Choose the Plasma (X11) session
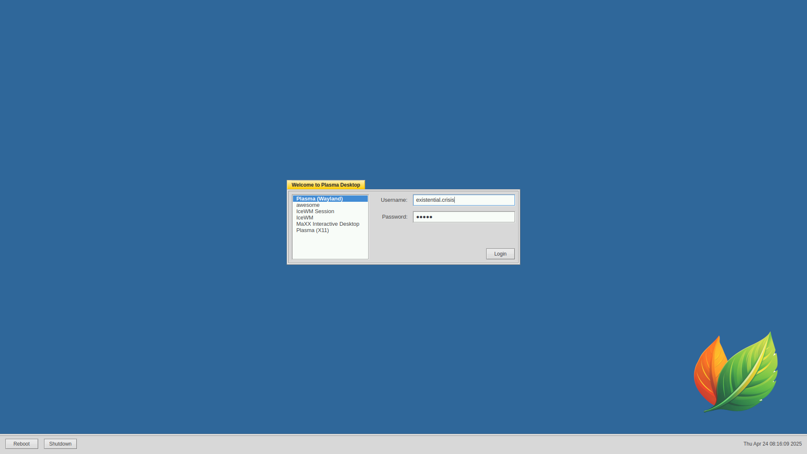 coord(330,230)
